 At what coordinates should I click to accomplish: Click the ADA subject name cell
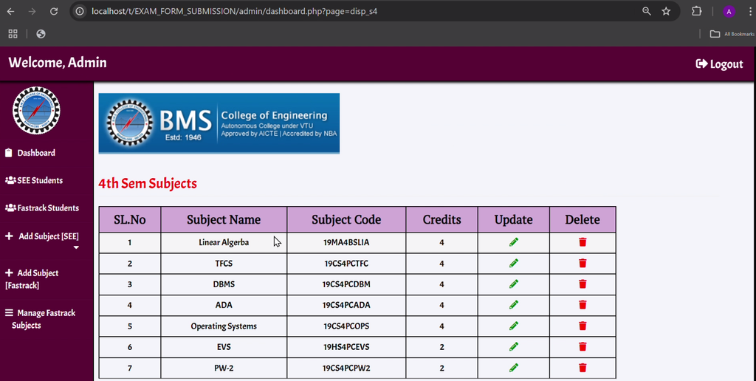224,305
